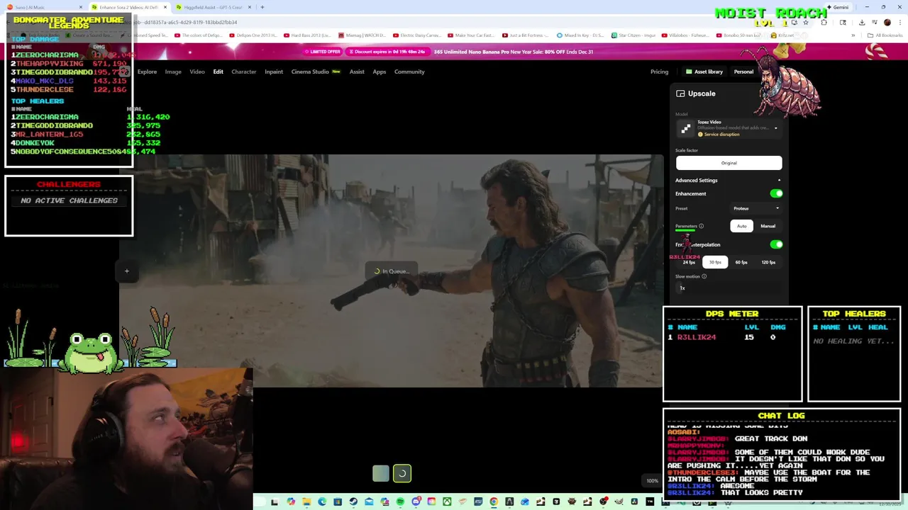Select the Original scale factor button

click(729, 163)
